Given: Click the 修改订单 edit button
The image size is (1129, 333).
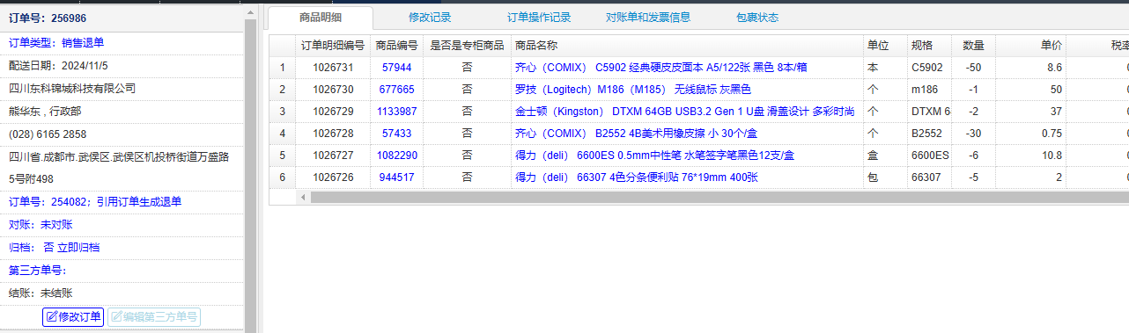Looking at the screenshot, I should [x=73, y=316].
